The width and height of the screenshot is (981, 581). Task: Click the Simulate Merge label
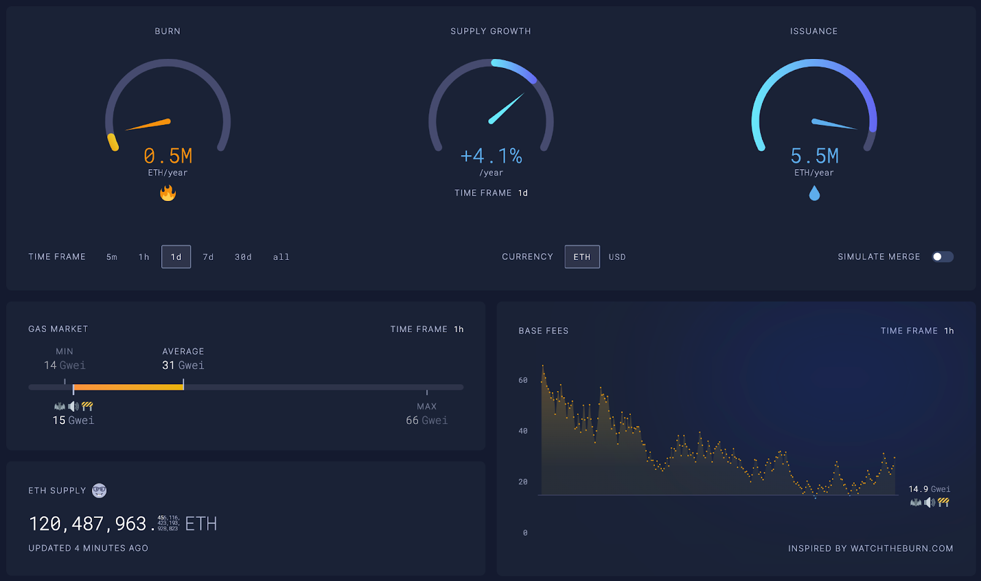879,257
